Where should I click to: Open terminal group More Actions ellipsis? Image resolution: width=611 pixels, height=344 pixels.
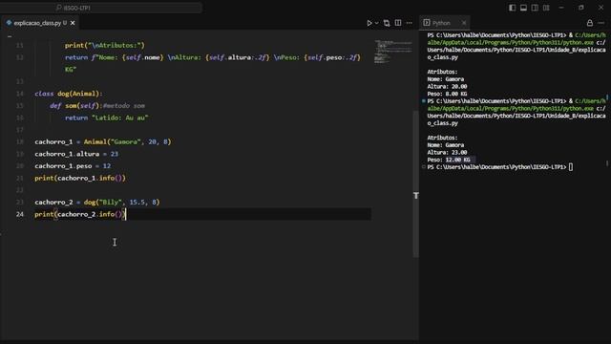[601, 23]
